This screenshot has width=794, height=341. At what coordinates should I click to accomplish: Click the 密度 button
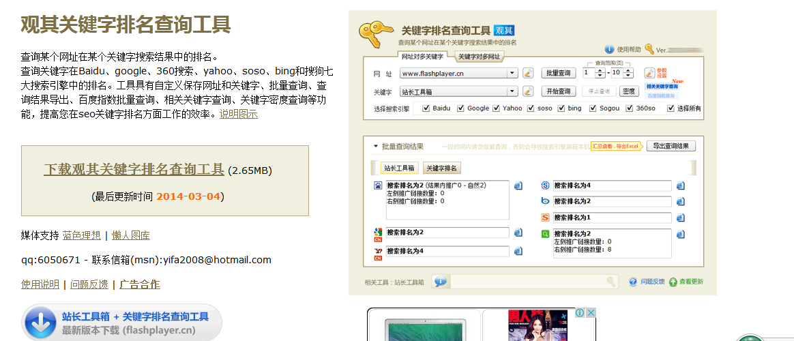629,91
